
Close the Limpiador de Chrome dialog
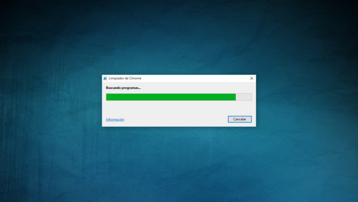coord(252,78)
